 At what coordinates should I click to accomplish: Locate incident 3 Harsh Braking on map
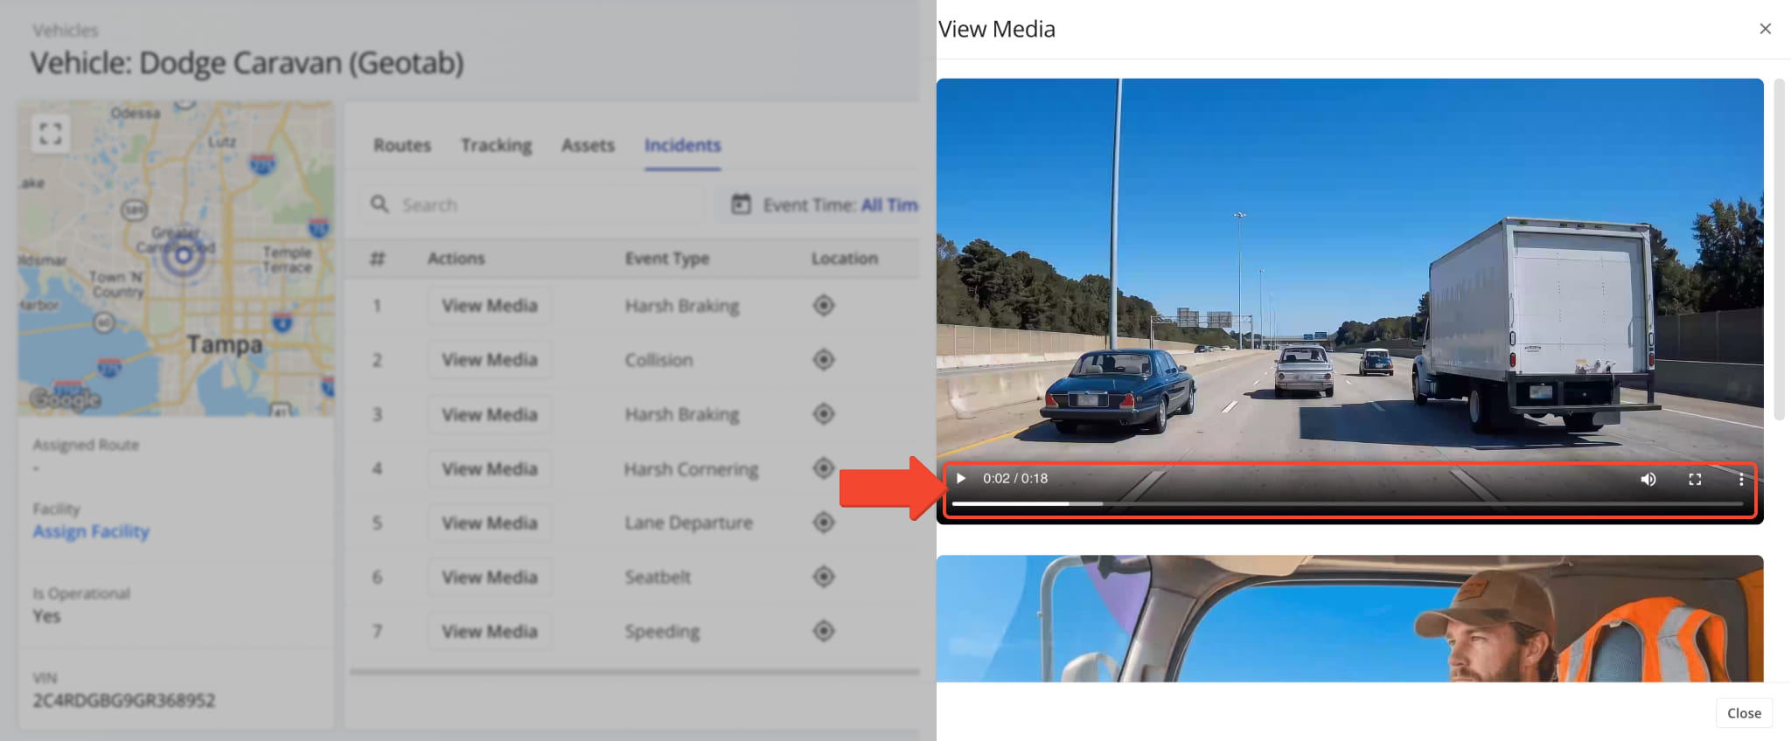tap(824, 414)
